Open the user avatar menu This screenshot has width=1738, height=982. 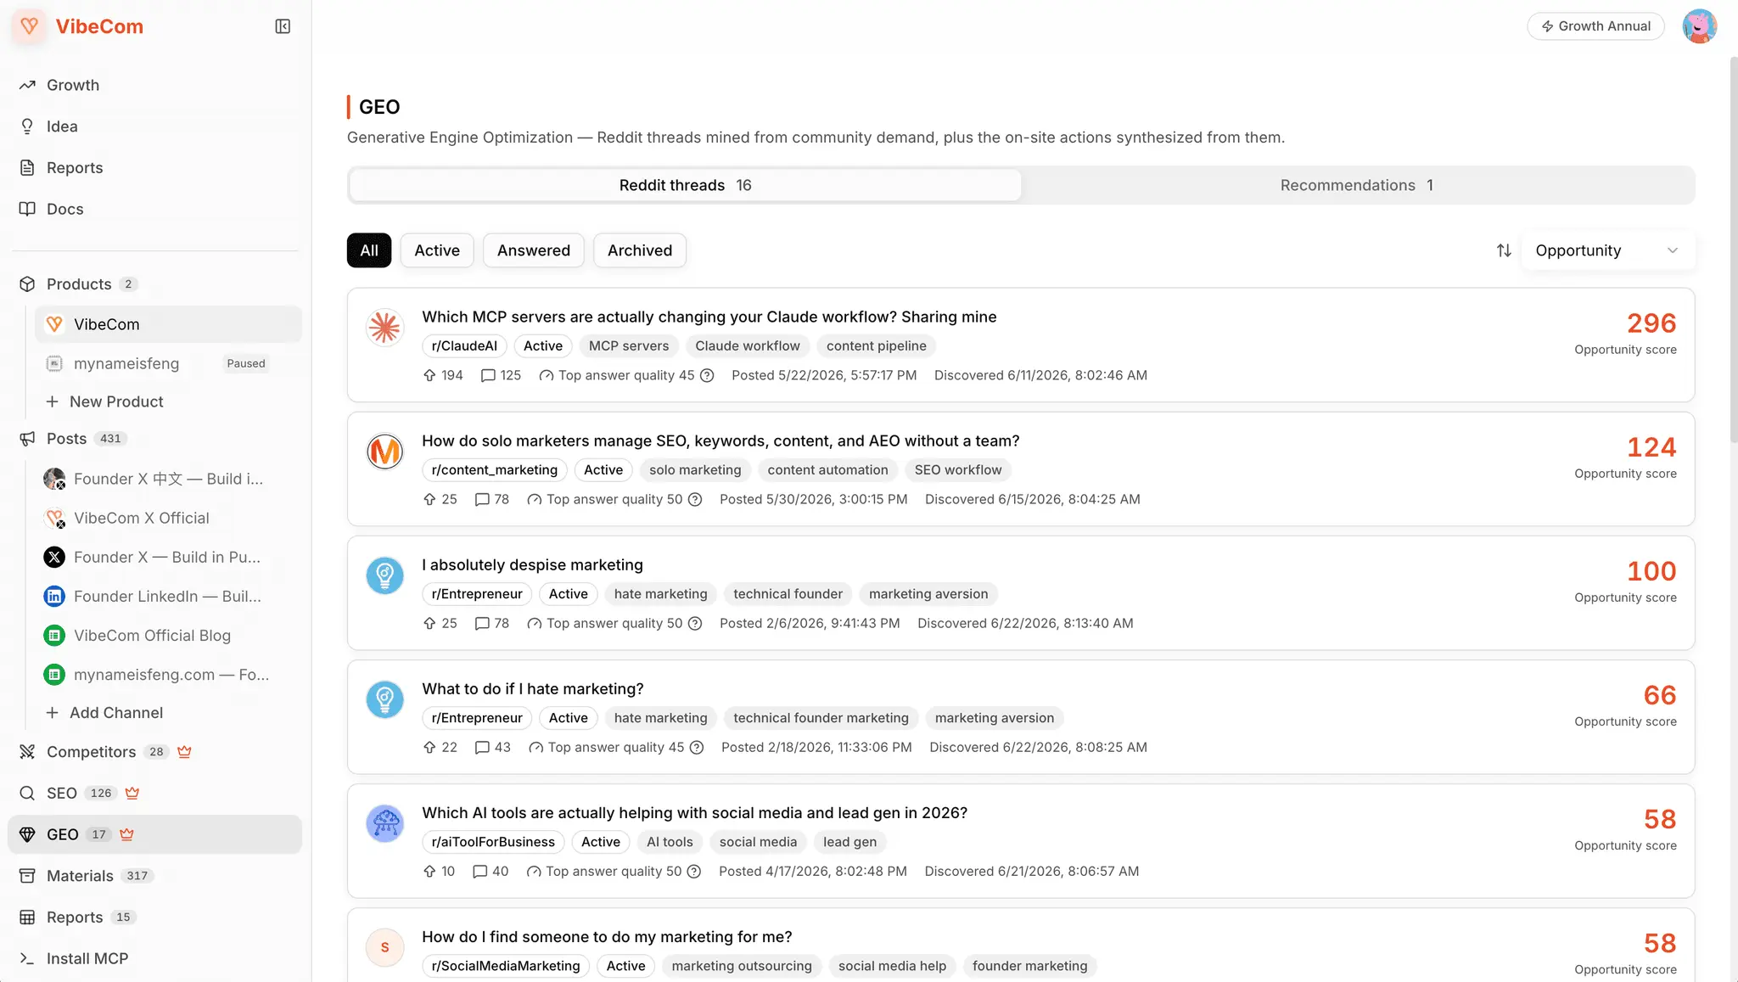[x=1699, y=26]
